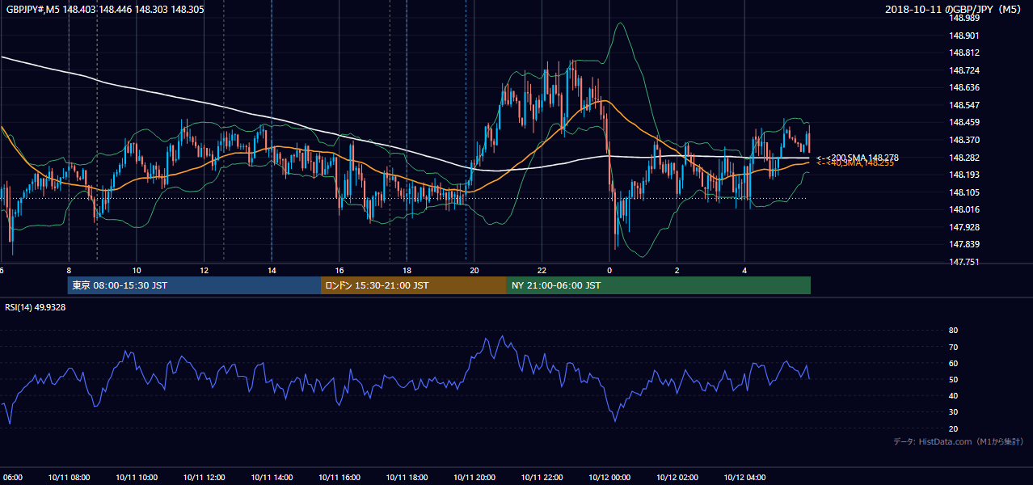Click RSI scale value 60
The width and height of the screenshot is (1033, 485).
tap(953, 363)
